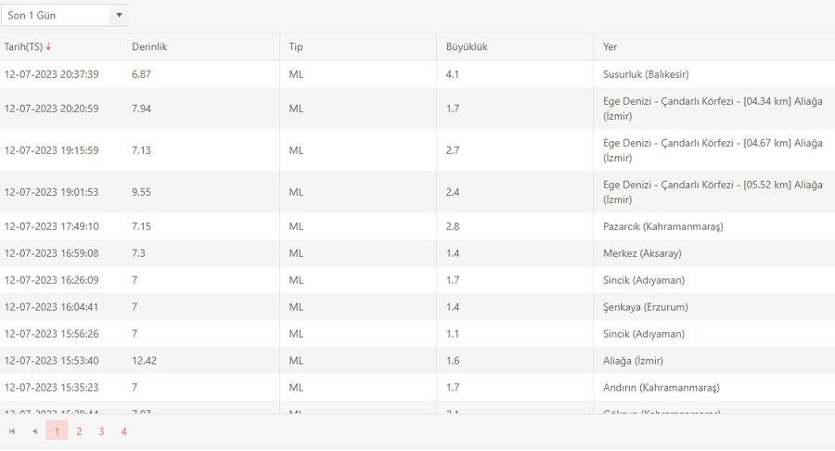Click the previous page arrow icon
835x451 pixels.
coord(34,431)
